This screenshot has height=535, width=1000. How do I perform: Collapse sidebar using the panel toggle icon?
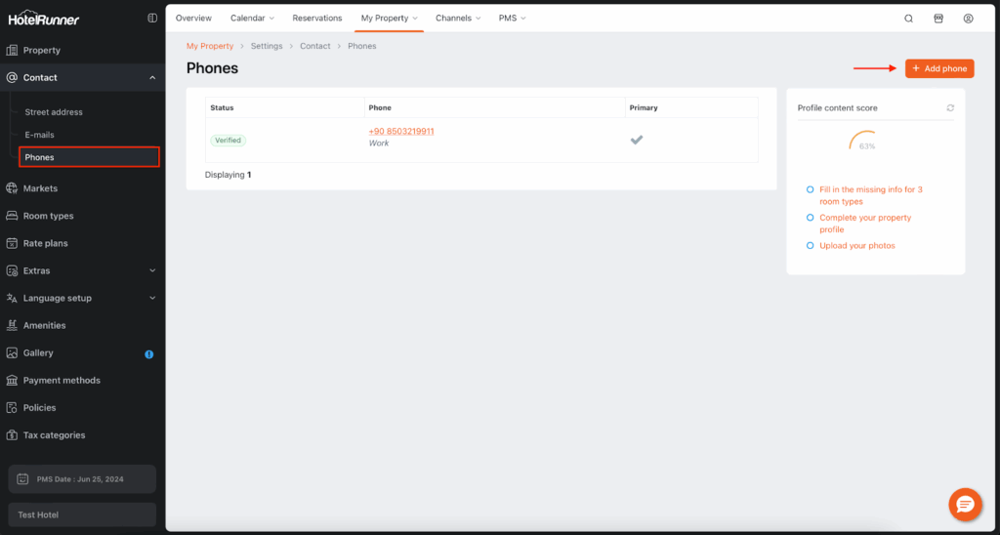coord(152,19)
